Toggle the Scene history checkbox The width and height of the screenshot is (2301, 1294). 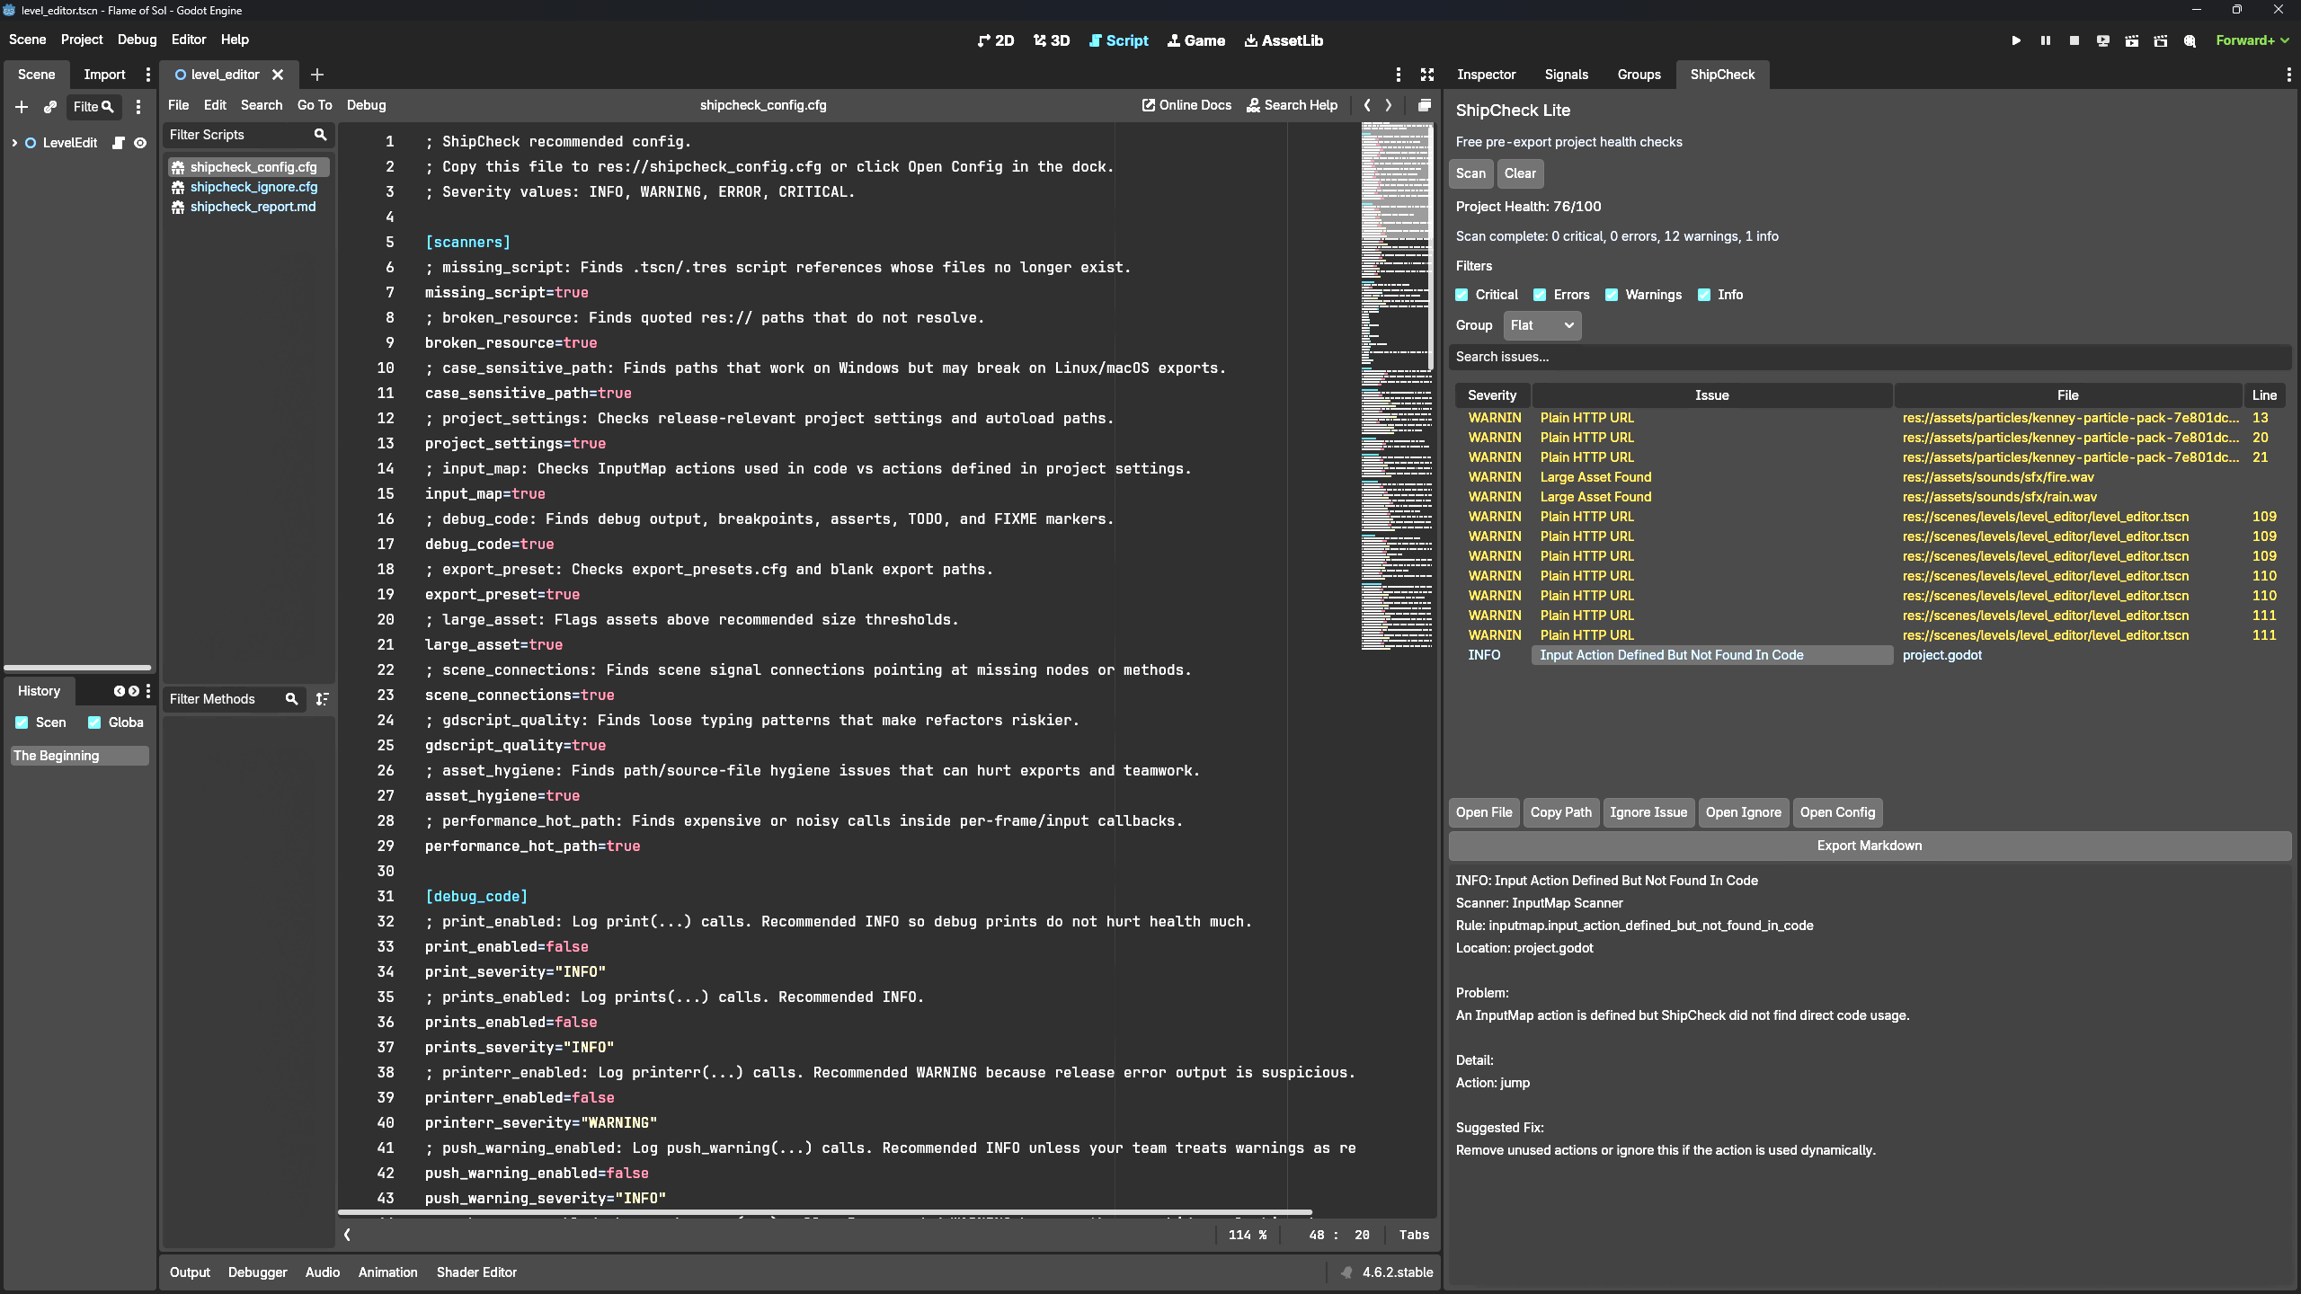[22, 722]
